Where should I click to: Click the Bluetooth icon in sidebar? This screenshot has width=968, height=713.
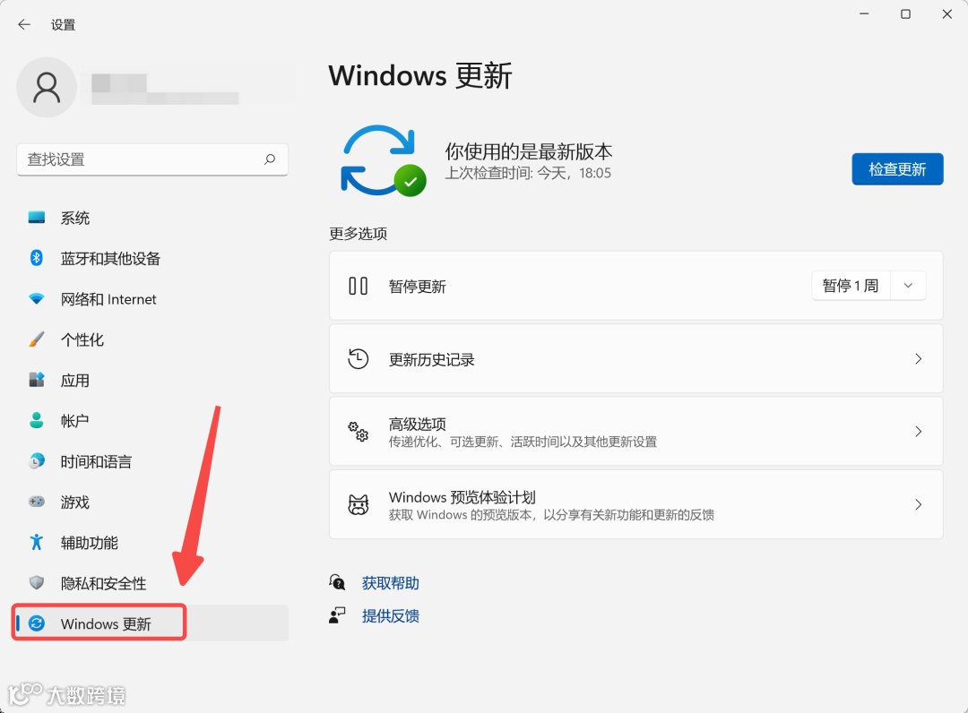[x=37, y=258]
